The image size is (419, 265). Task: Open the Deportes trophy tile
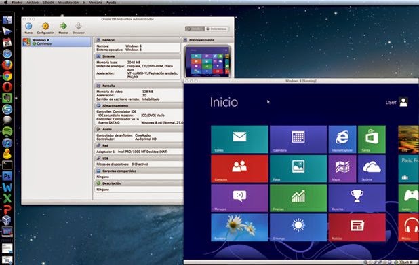point(357,198)
